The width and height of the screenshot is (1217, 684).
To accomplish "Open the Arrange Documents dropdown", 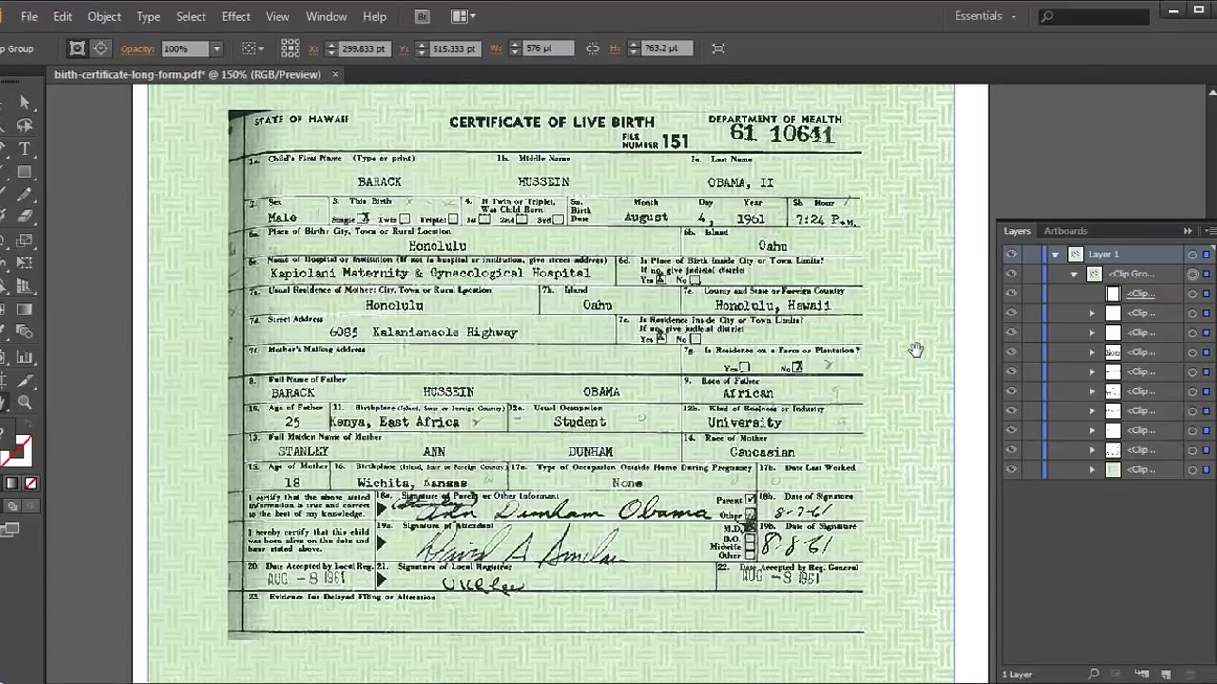I will [463, 16].
